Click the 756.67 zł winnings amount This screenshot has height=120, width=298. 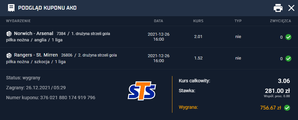coord(270,108)
